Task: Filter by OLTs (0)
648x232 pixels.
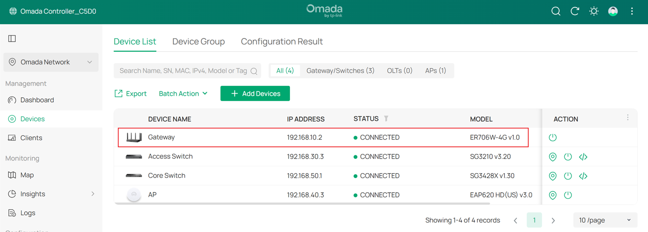Action: [399, 71]
